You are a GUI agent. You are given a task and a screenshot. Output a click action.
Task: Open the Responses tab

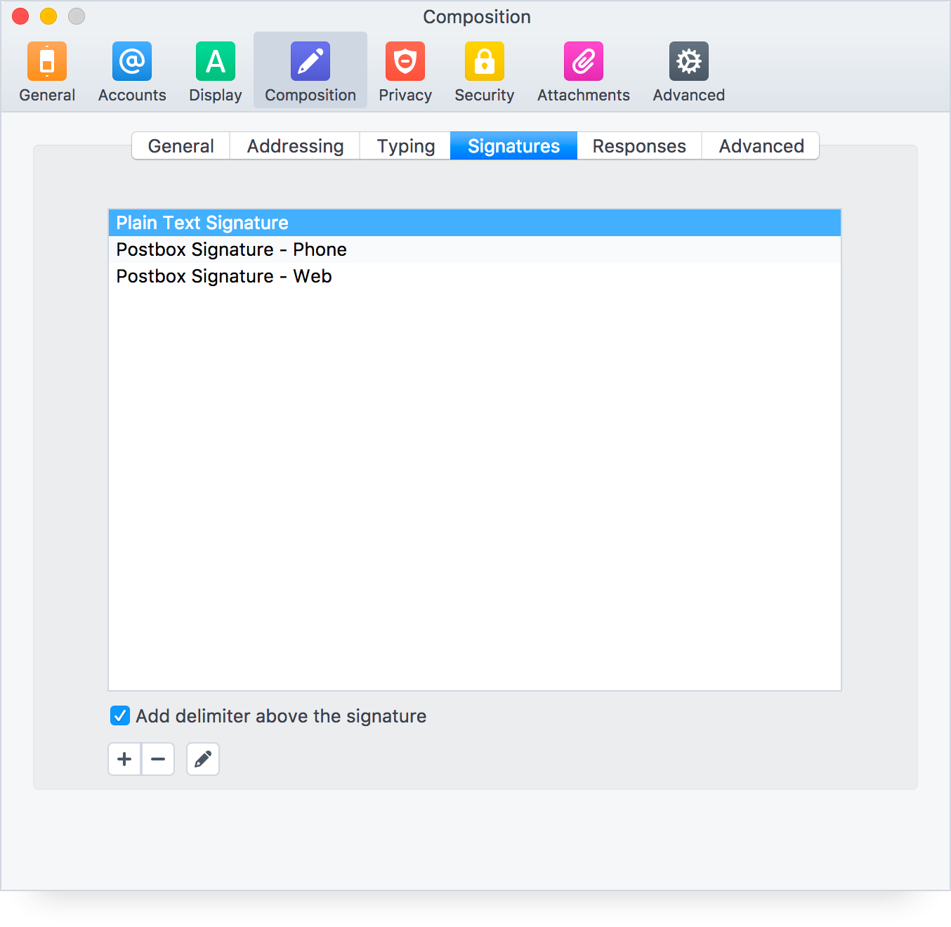point(638,146)
